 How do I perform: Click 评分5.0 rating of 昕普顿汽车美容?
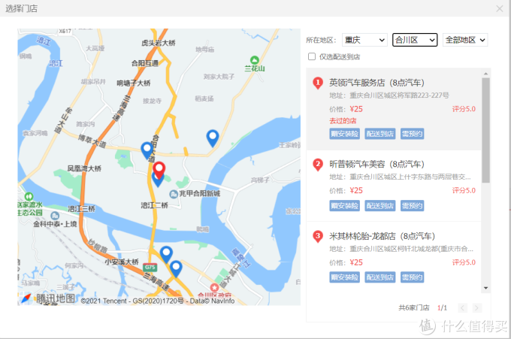tap(464, 191)
